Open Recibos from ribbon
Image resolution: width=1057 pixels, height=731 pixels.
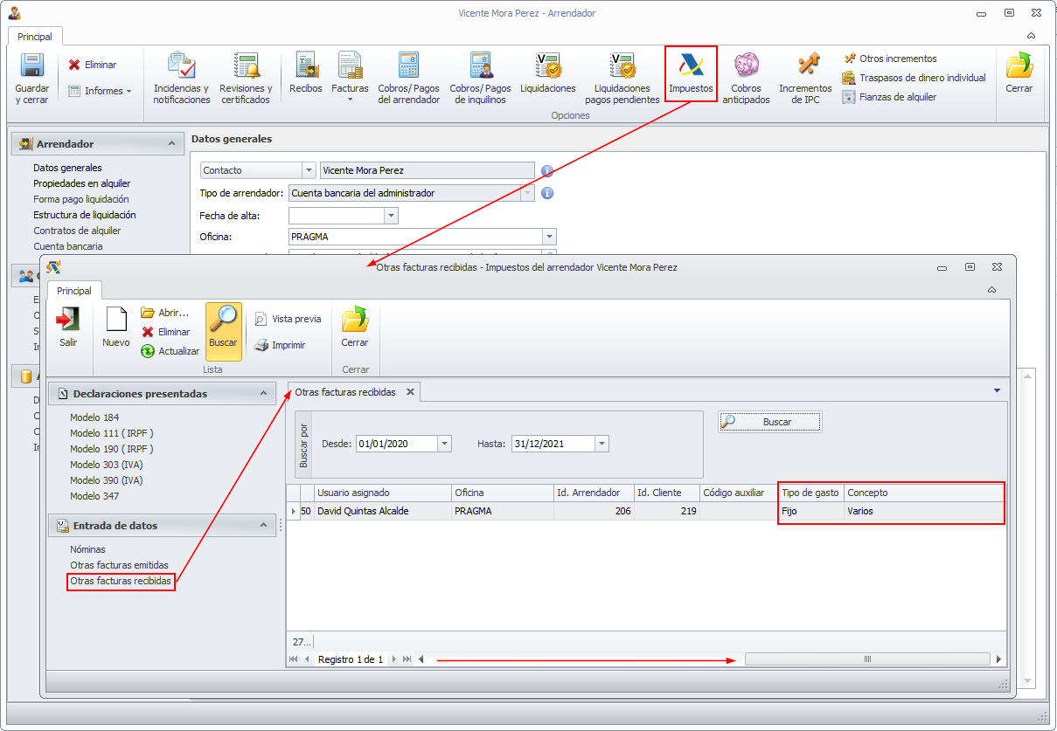pyautogui.click(x=306, y=72)
